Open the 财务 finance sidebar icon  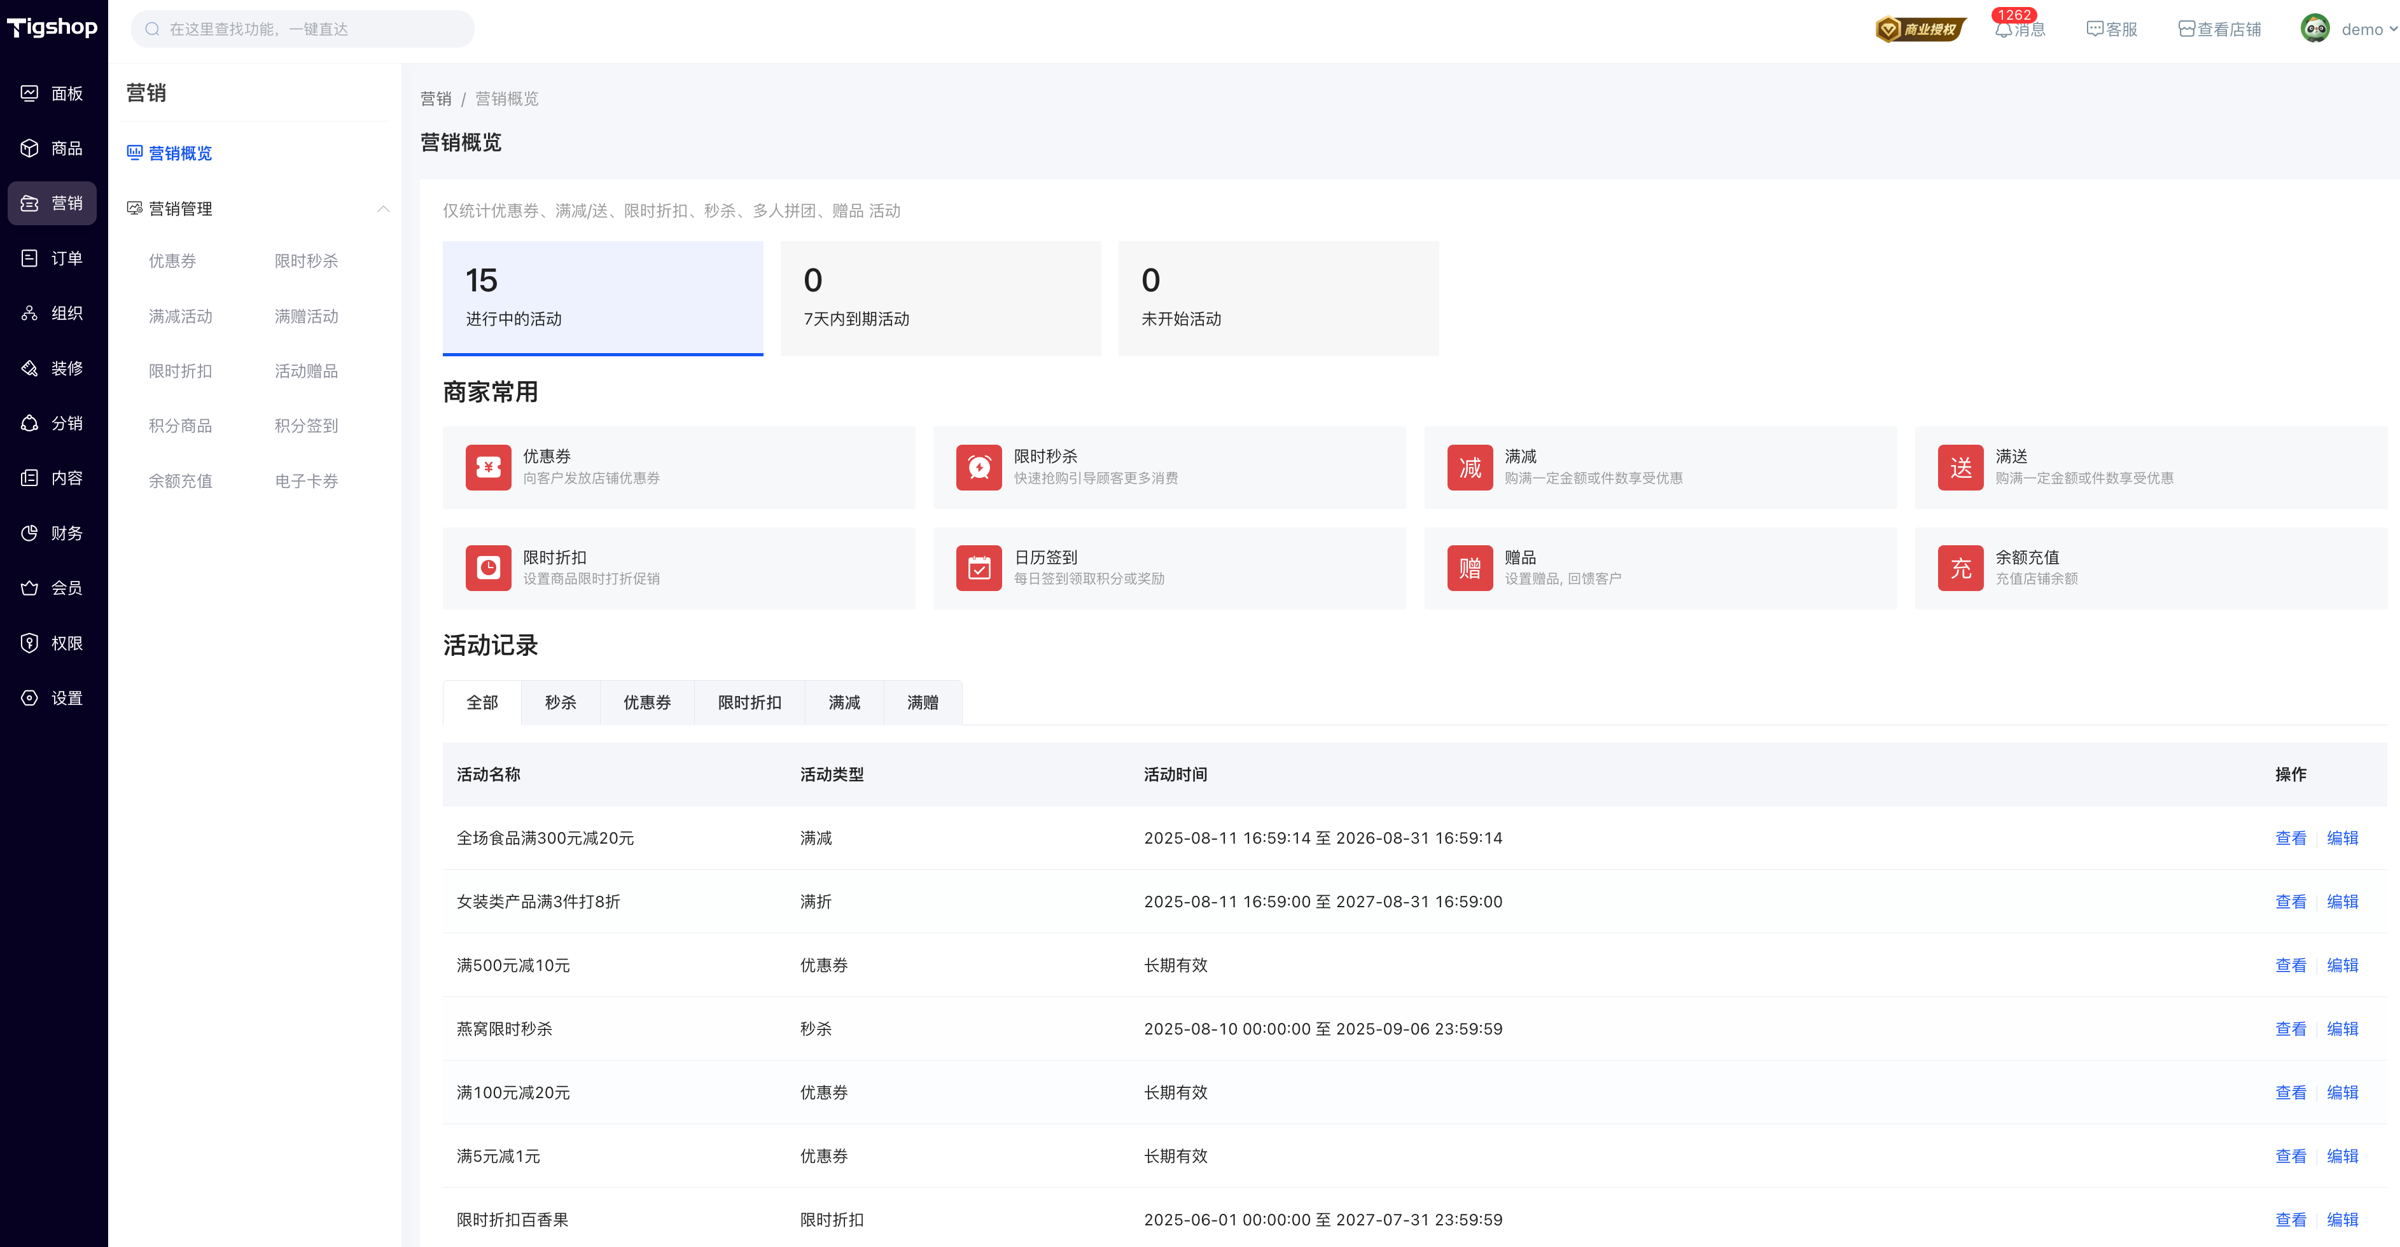tap(30, 533)
